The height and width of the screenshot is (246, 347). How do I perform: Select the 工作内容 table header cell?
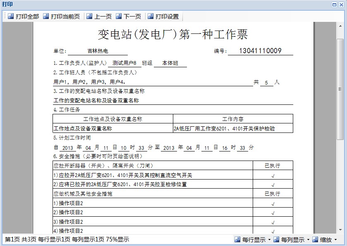click(x=233, y=119)
